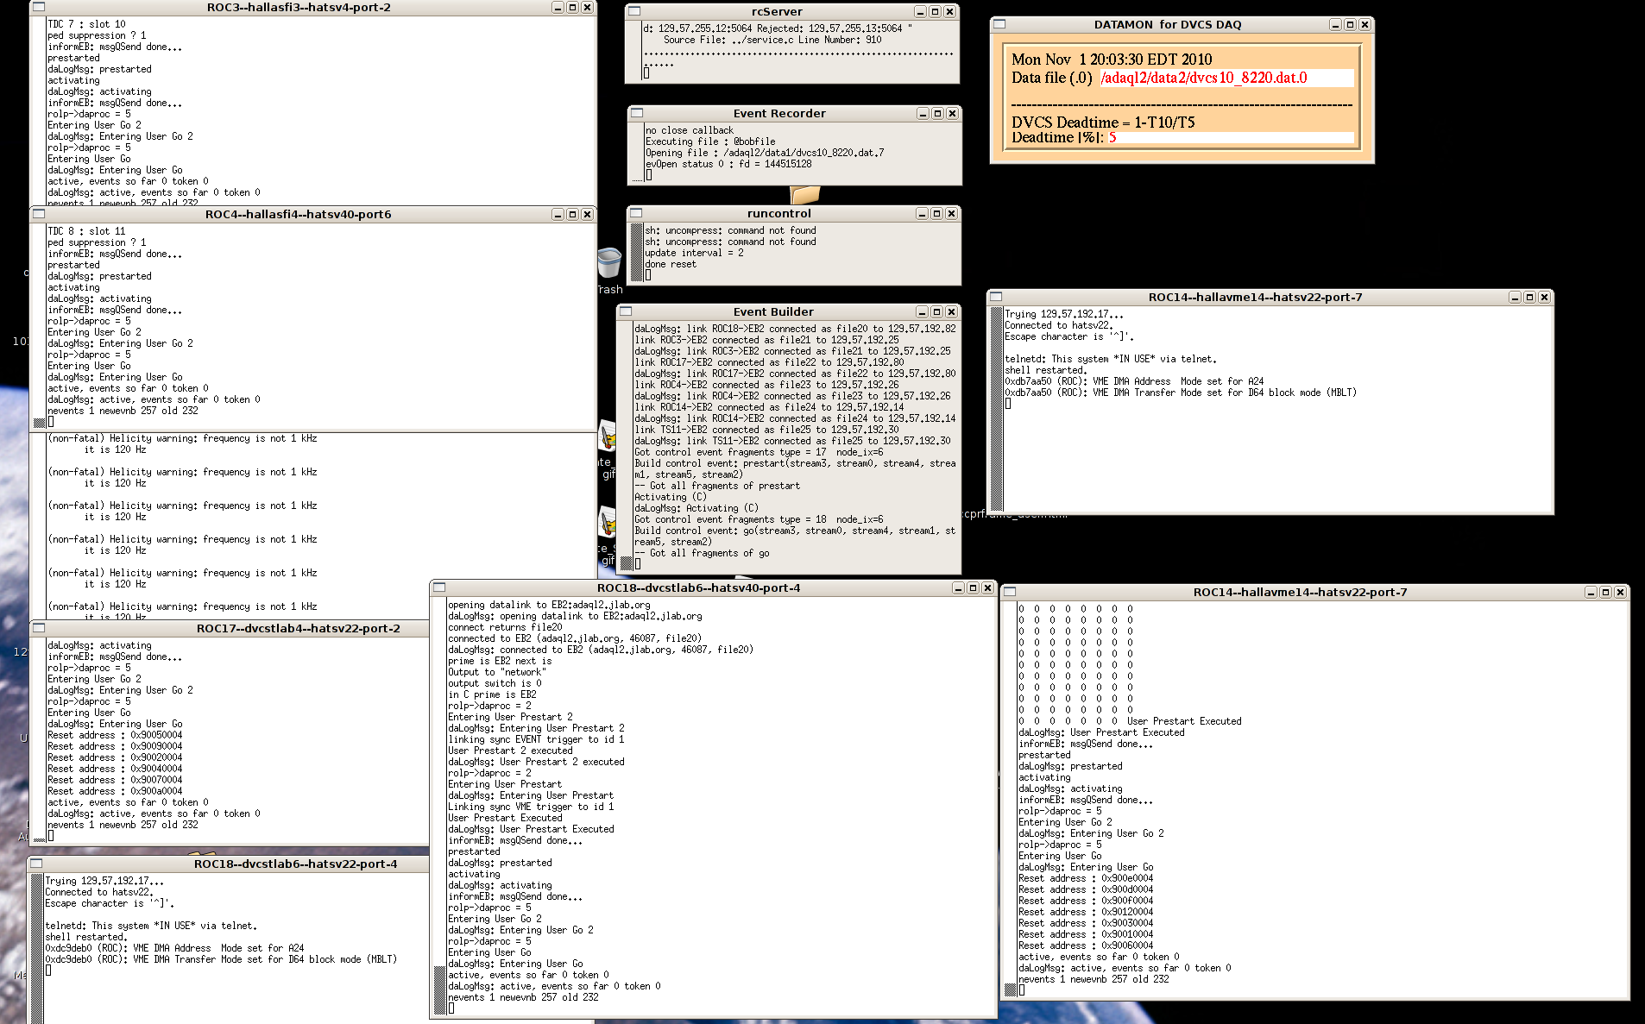Screen dimensions: 1645x1024
Task: Click the Data file path field in DATAMON
Action: tap(1226, 78)
